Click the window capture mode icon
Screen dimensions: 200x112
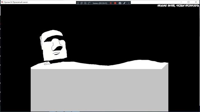click(82, 3)
